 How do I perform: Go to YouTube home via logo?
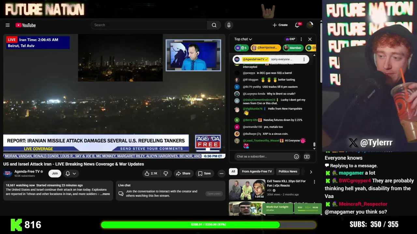25,25
